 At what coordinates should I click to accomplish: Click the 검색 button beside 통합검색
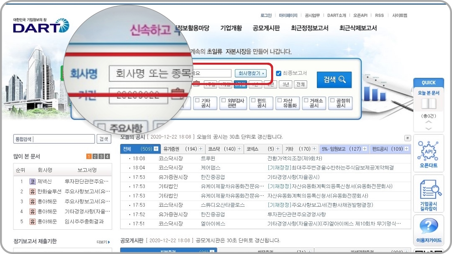[104, 139]
